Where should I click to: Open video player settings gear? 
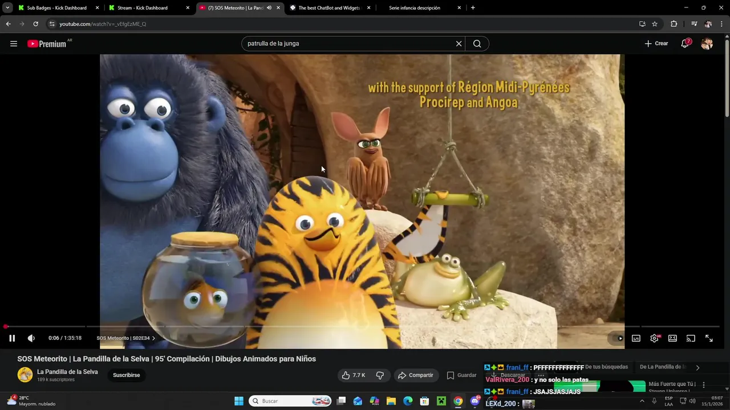(x=654, y=338)
